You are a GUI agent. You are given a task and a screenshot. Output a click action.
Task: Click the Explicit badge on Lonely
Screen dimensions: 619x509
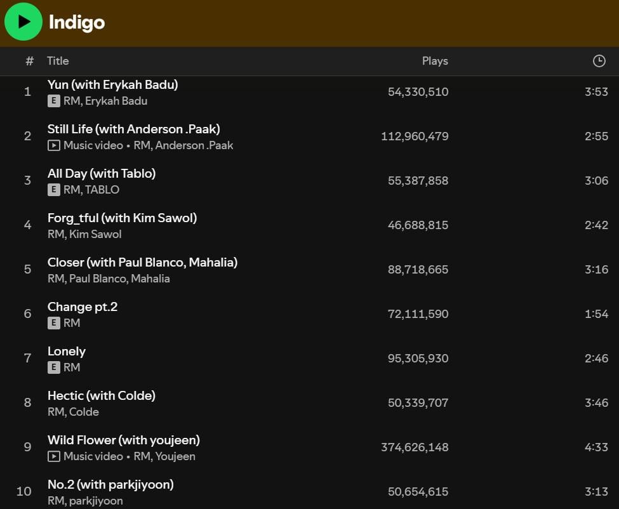click(x=54, y=367)
